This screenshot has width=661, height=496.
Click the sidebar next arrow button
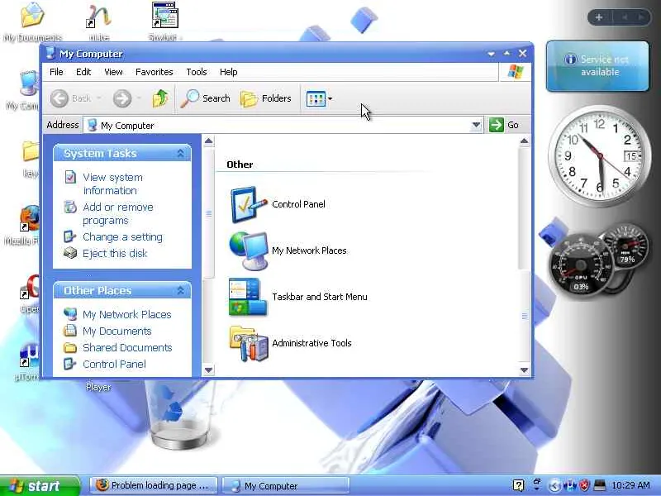(x=641, y=17)
